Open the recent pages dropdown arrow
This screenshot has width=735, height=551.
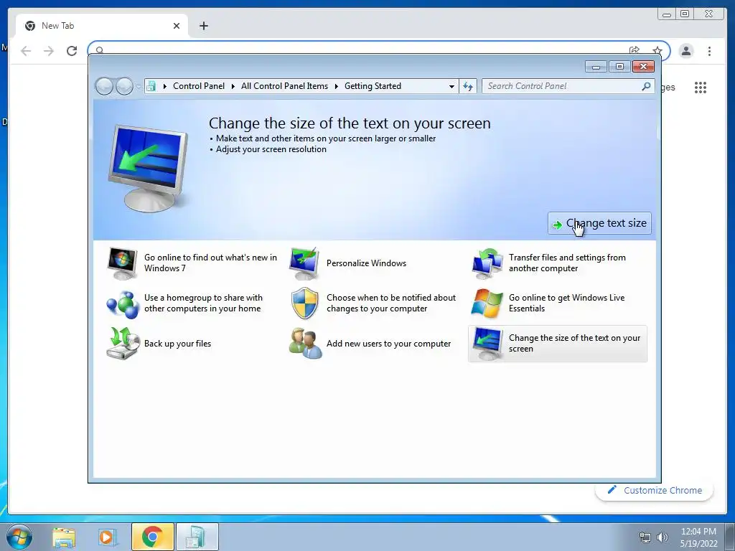(x=139, y=86)
